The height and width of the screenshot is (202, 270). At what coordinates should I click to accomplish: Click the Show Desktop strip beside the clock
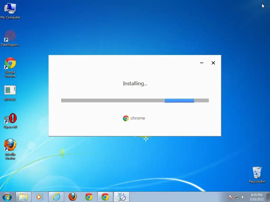[x=268, y=197]
